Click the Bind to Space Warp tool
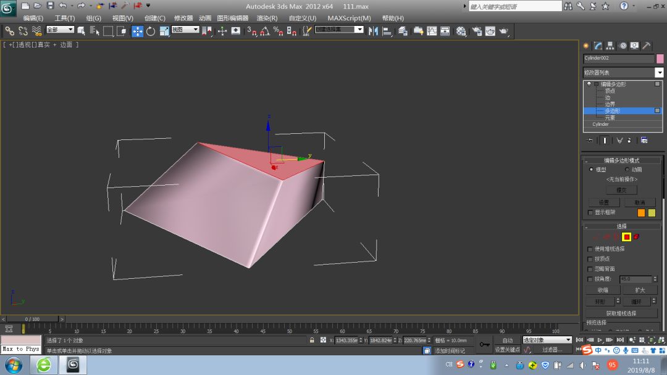This screenshot has height=375, width=667. (36, 31)
